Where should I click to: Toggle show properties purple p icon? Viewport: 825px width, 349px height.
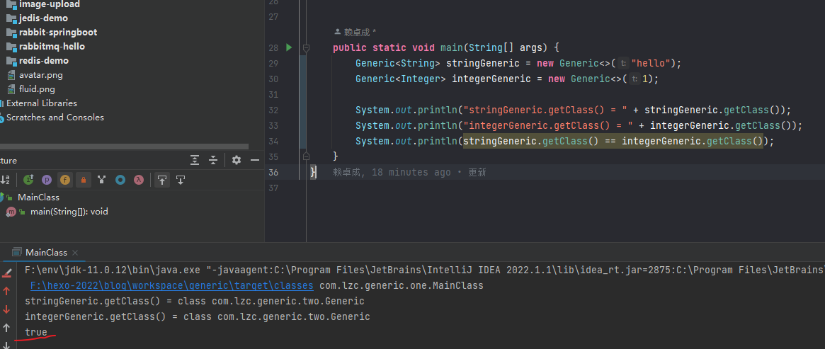click(47, 180)
